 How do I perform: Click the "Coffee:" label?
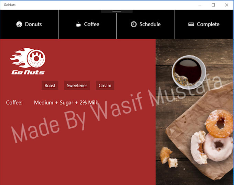(x=14, y=103)
